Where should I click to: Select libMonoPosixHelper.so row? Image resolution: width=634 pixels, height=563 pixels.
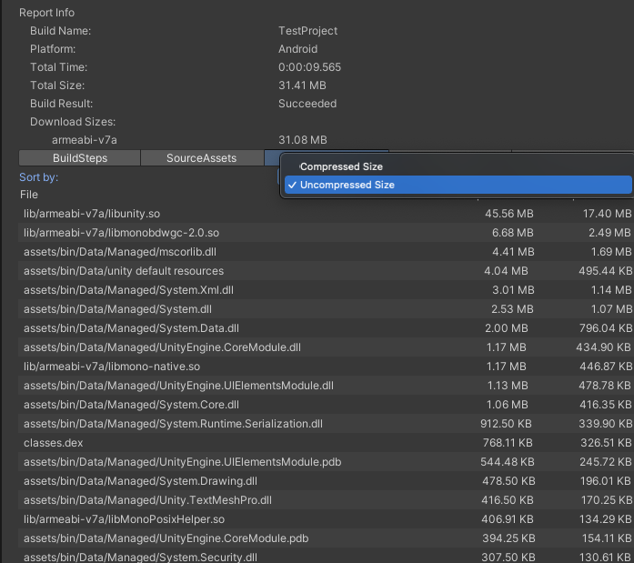[326, 519]
